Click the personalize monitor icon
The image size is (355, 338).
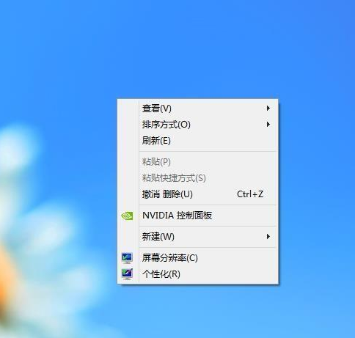click(x=127, y=274)
